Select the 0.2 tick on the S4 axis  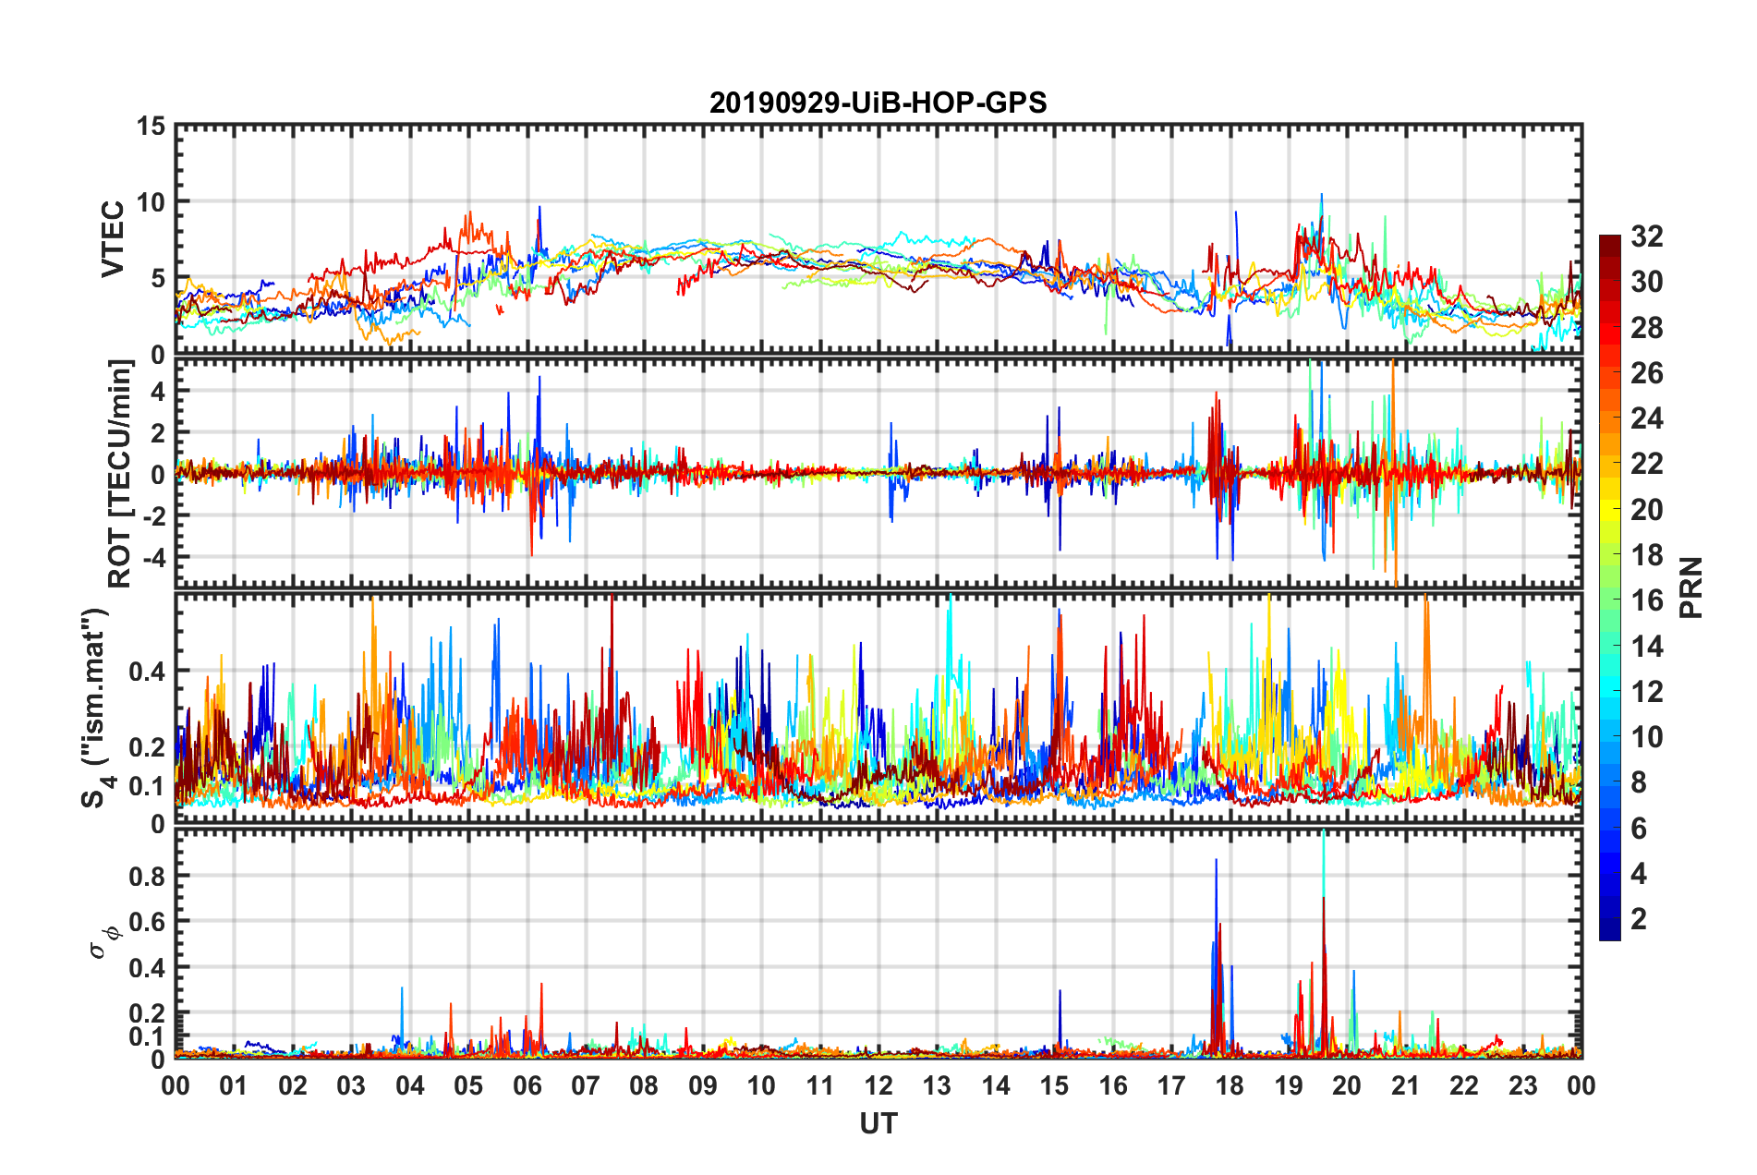(148, 746)
